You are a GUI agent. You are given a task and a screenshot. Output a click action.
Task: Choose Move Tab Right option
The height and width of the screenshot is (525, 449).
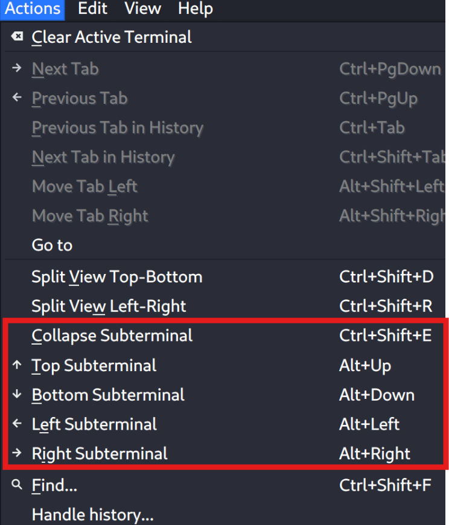pyautogui.click(x=90, y=216)
